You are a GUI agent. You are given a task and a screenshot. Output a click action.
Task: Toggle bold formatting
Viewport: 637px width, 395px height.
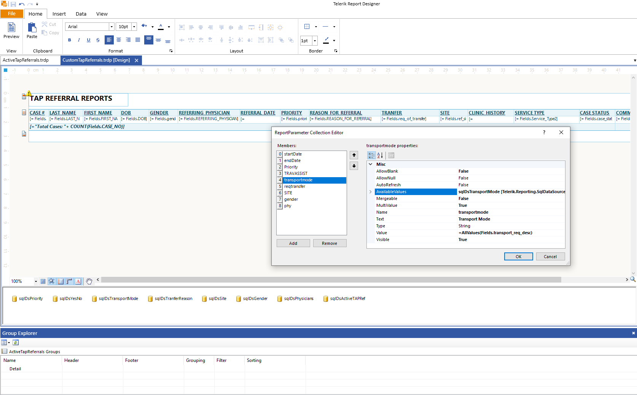69,40
